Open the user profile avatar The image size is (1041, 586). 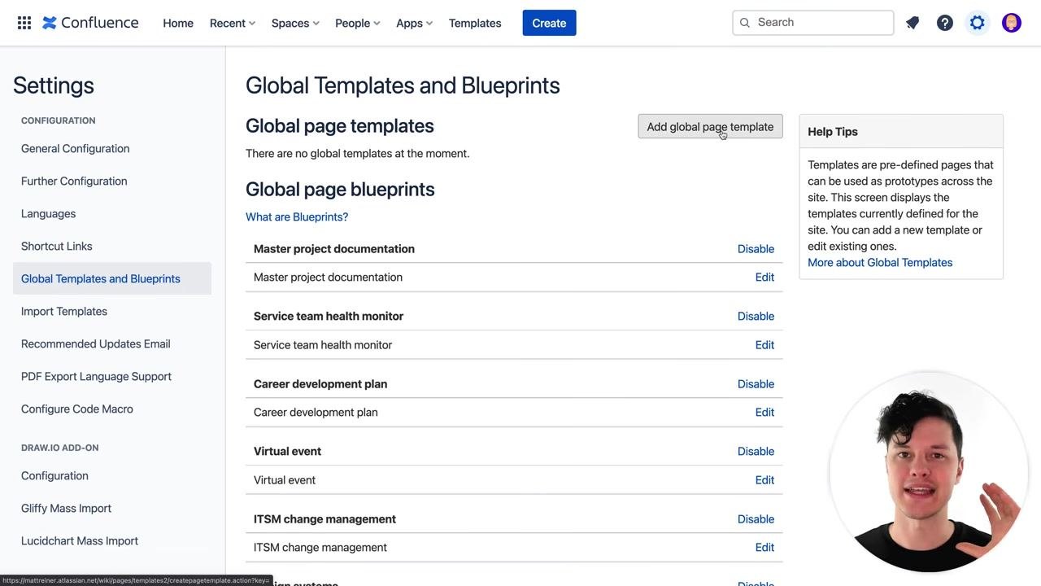[1012, 23]
